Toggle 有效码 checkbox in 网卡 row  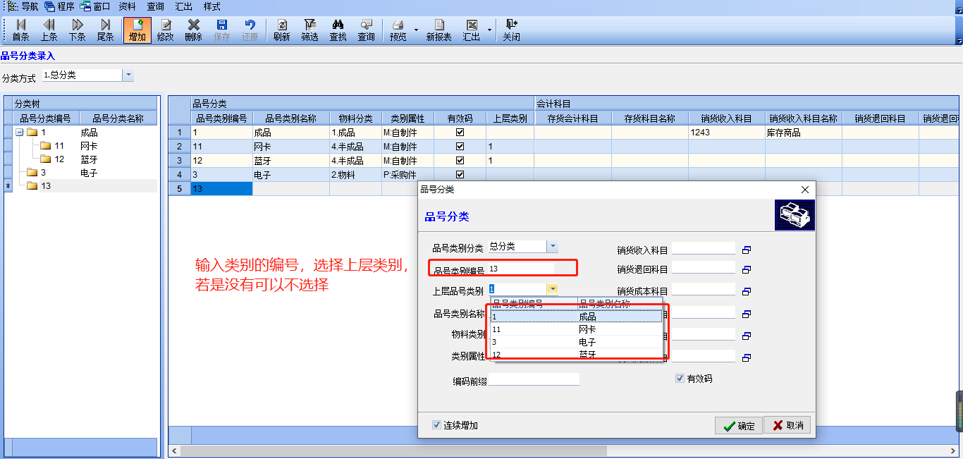460,147
